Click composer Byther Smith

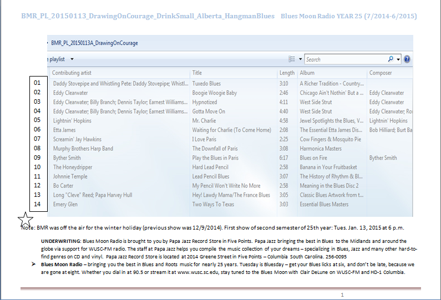[383, 157]
